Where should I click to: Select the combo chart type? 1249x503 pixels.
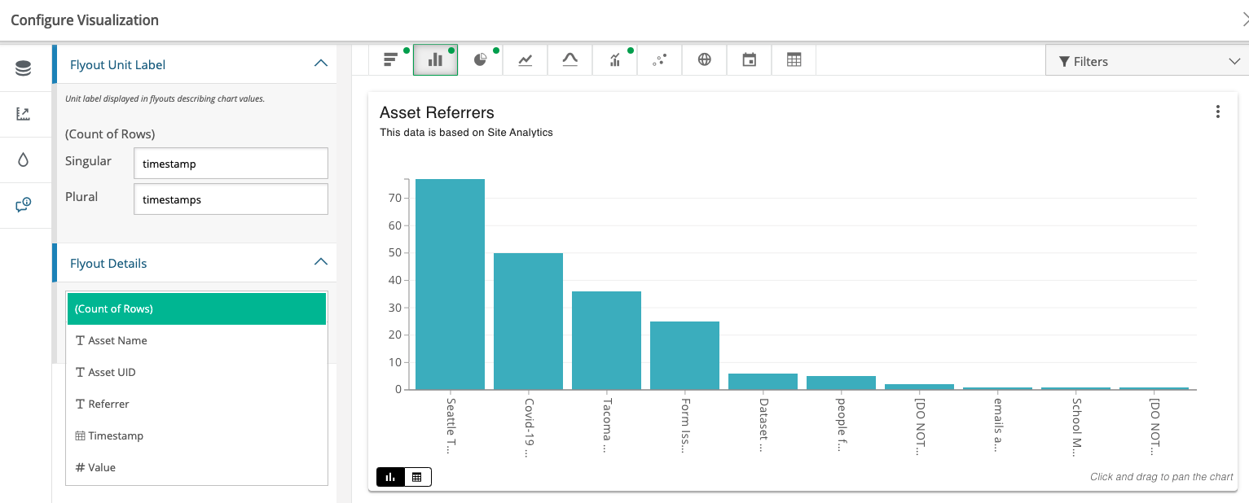pyautogui.click(x=615, y=60)
